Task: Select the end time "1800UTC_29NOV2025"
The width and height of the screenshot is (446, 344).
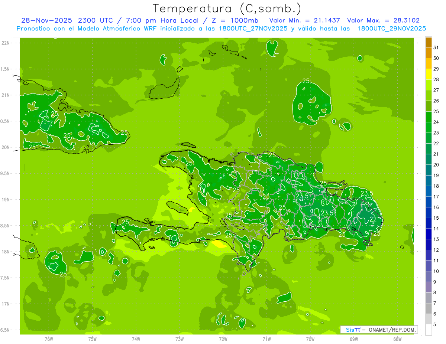Action: click(x=391, y=29)
